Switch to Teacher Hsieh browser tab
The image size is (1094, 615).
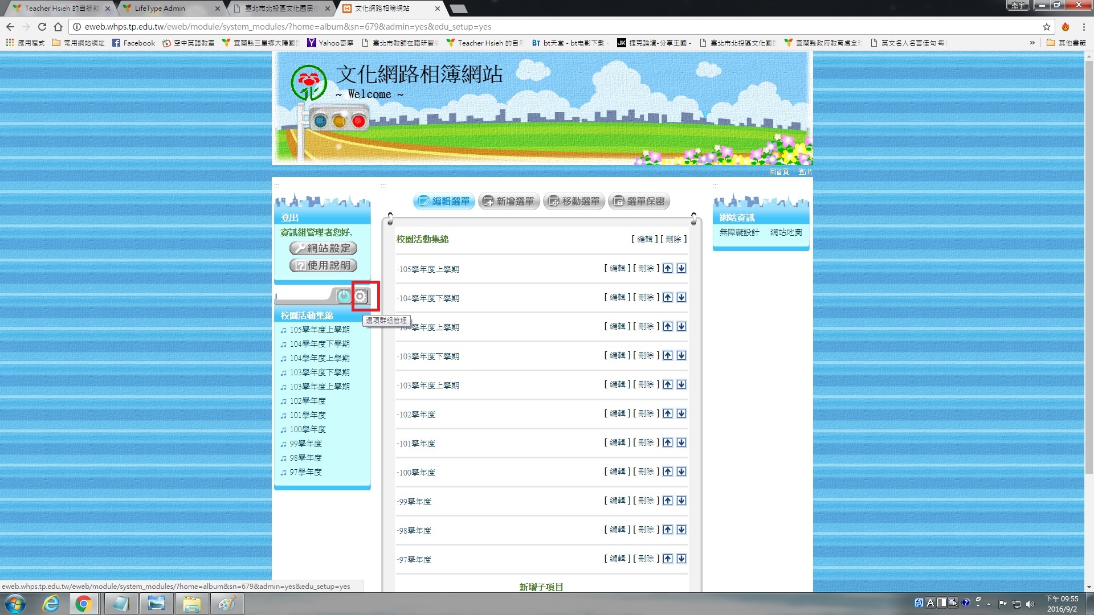(x=60, y=8)
